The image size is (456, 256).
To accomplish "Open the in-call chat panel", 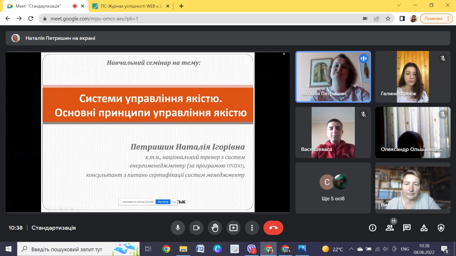I will pos(407,228).
